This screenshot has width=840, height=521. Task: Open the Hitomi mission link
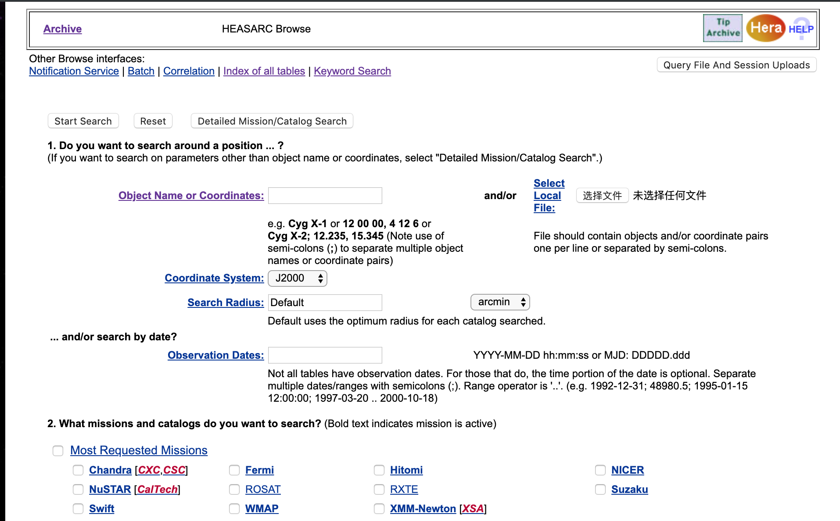pos(406,470)
